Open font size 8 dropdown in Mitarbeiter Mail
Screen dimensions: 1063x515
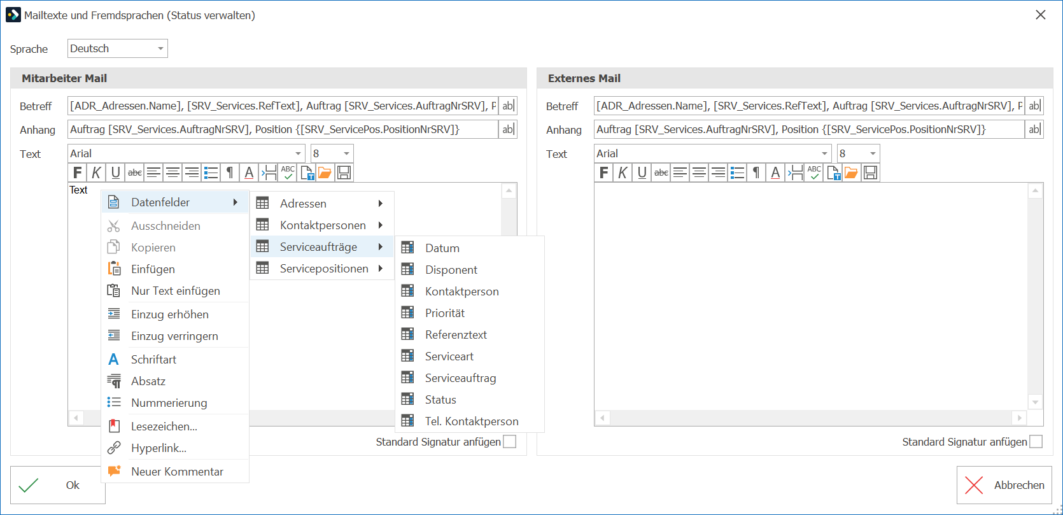332,153
